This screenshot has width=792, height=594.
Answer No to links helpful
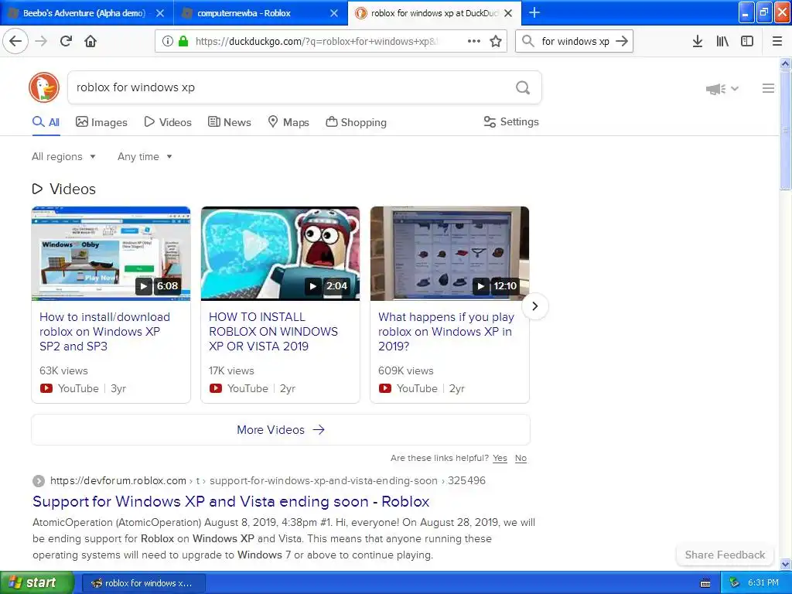coord(521,458)
